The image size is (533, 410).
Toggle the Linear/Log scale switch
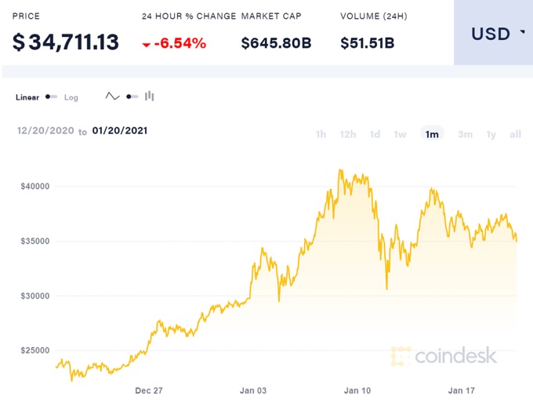(x=52, y=97)
